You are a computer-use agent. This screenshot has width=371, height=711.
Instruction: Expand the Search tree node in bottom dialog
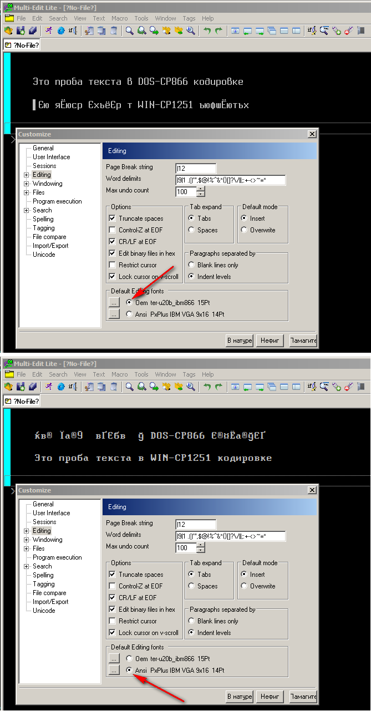(26, 566)
